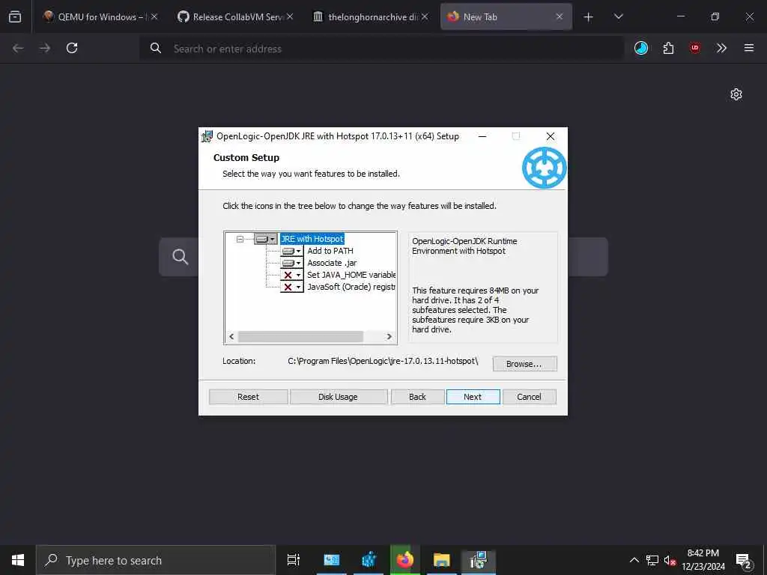767x575 pixels.
Task: Open the Windows Start menu
Action: point(18,560)
